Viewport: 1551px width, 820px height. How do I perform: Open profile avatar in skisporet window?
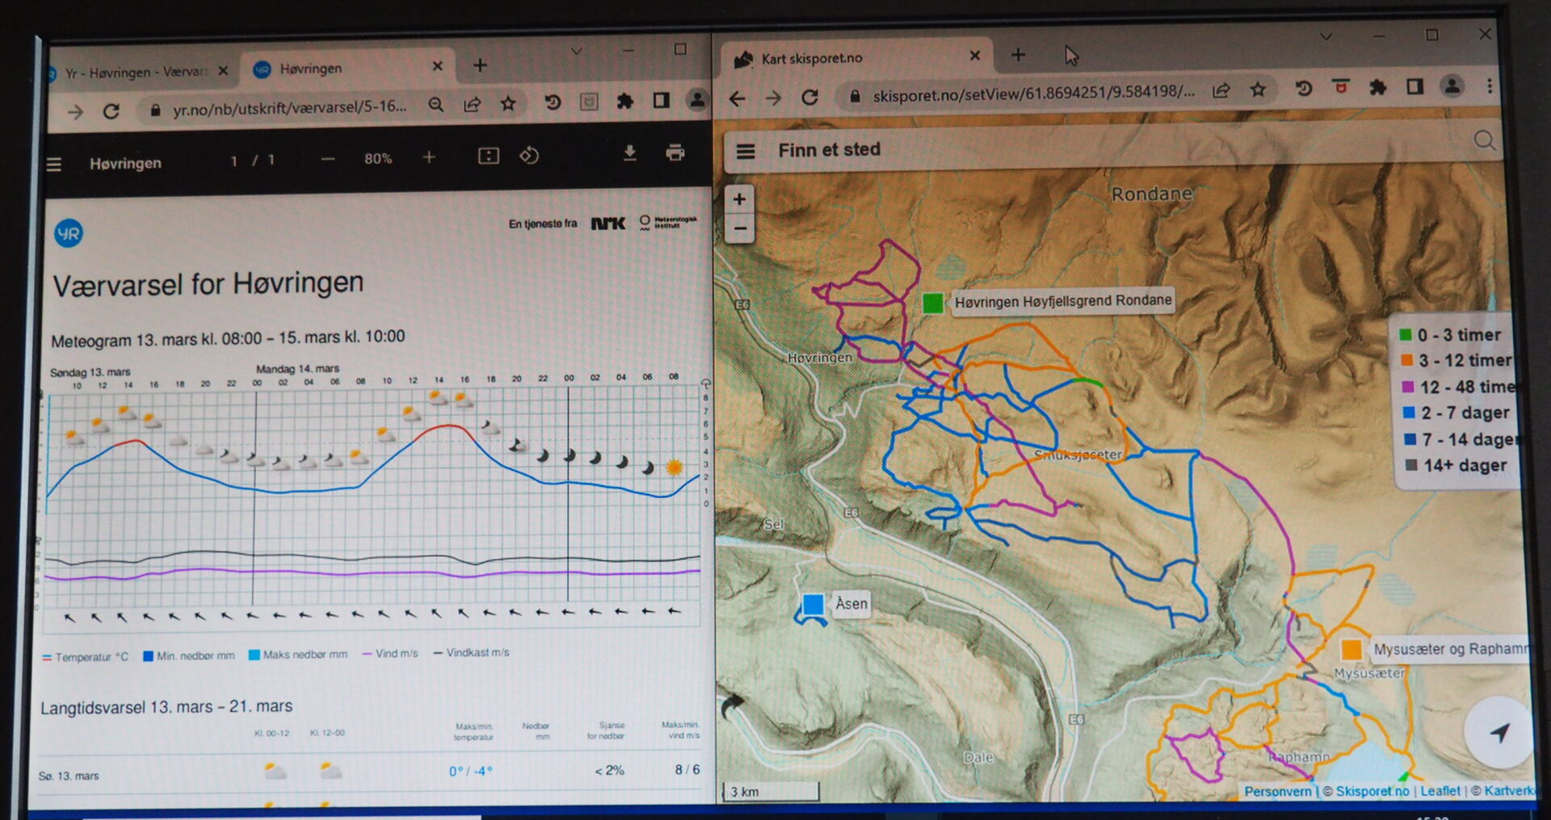click(1452, 86)
